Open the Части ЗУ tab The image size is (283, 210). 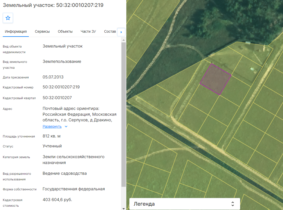click(88, 31)
